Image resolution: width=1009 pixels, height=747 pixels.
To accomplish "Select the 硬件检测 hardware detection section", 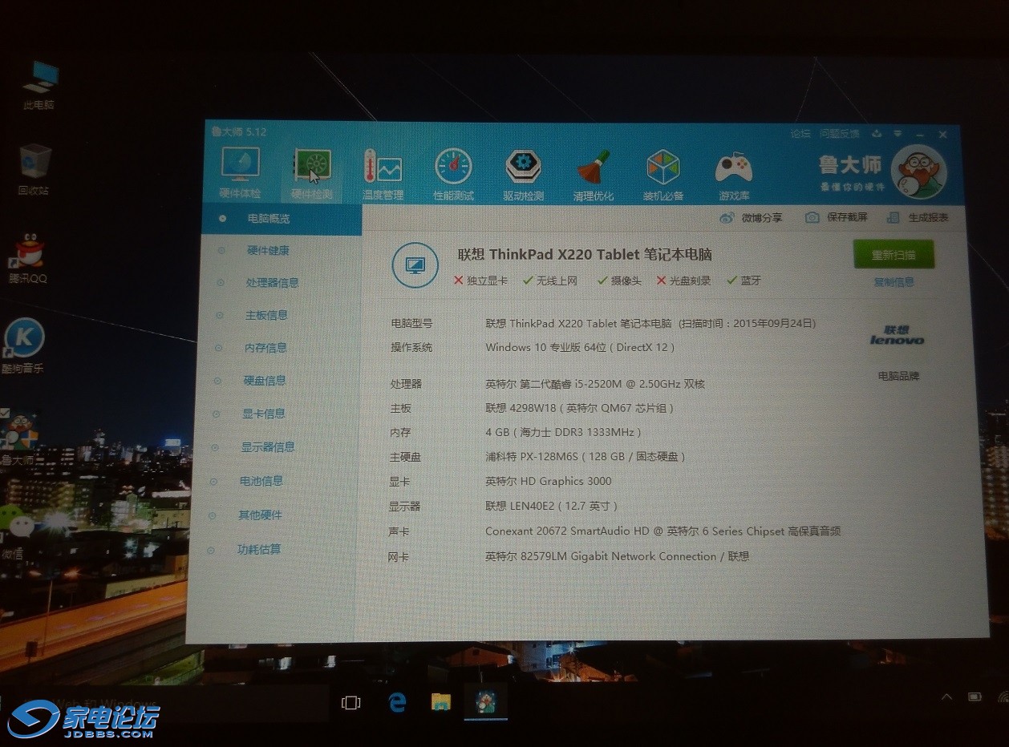I will (x=311, y=174).
